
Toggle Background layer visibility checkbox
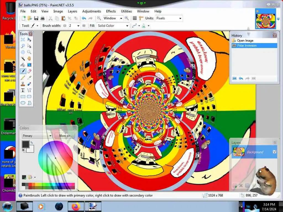tap(274, 152)
